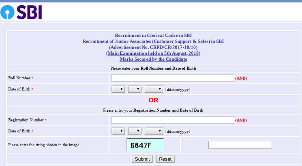
Task: Click the red OR separator text
Action: [153, 100]
